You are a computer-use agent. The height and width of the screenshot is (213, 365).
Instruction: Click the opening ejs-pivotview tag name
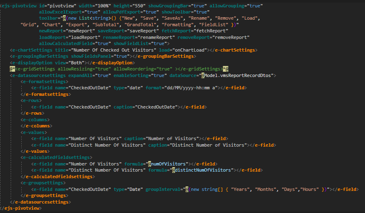coord(19,6)
